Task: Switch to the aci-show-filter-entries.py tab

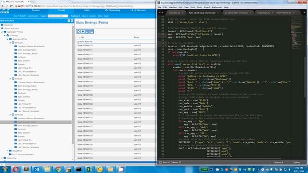Action: point(236,13)
